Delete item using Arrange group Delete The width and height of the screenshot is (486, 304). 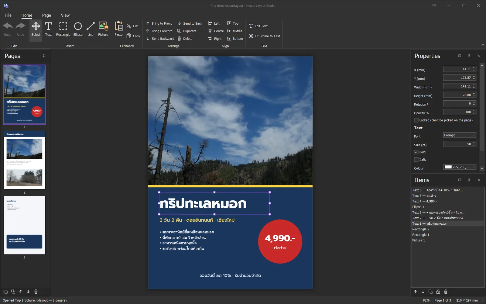tap(185, 39)
